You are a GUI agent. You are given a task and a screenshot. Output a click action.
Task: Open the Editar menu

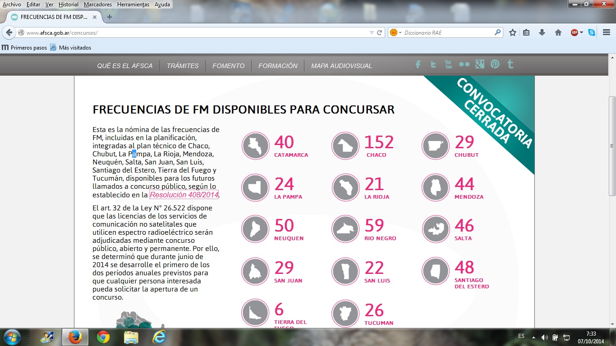click(x=33, y=5)
